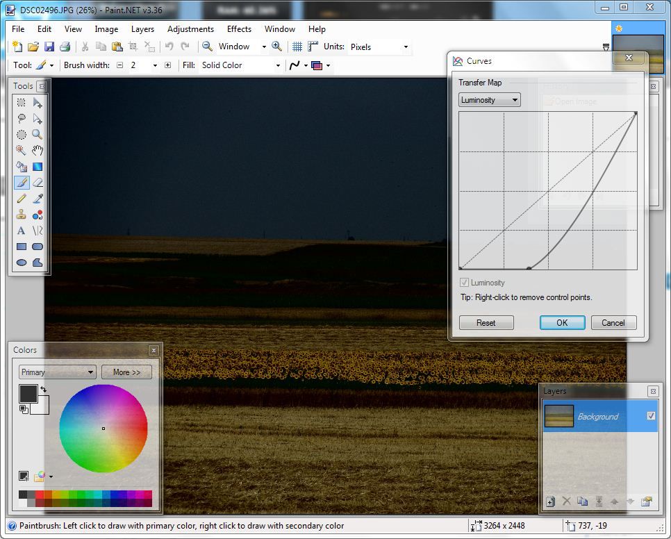
Task: Toggle the rulers icon
Action: tap(313, 47)
